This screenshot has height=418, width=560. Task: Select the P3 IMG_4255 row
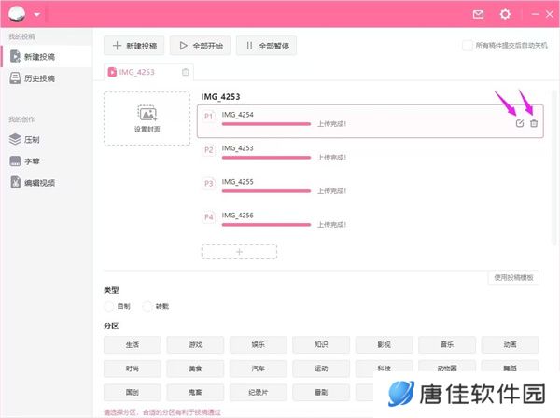click(371, 188)
